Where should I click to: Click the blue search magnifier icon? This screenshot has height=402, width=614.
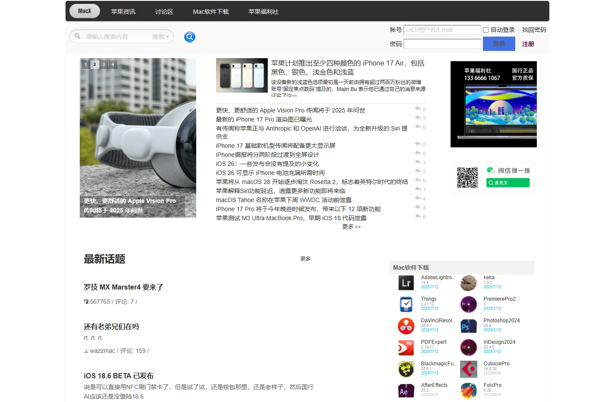click(x=190, y=37)
